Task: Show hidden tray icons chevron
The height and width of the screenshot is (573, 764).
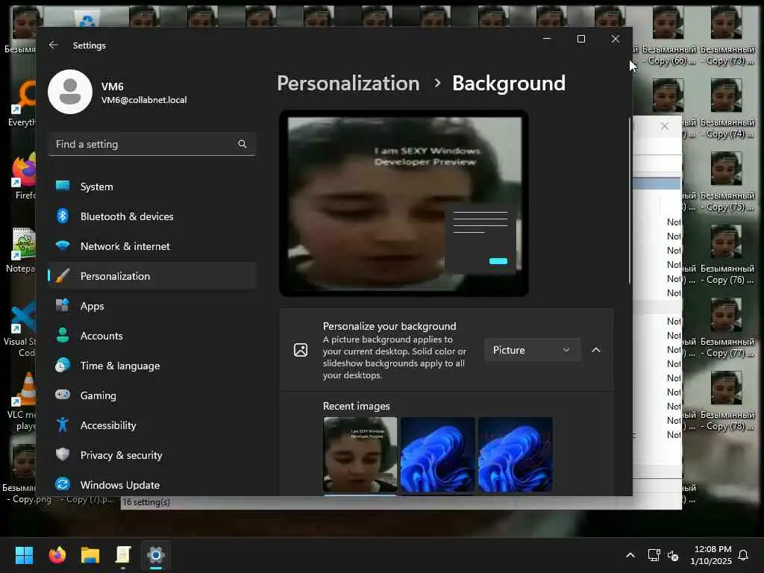Action: tap(630, 555)
